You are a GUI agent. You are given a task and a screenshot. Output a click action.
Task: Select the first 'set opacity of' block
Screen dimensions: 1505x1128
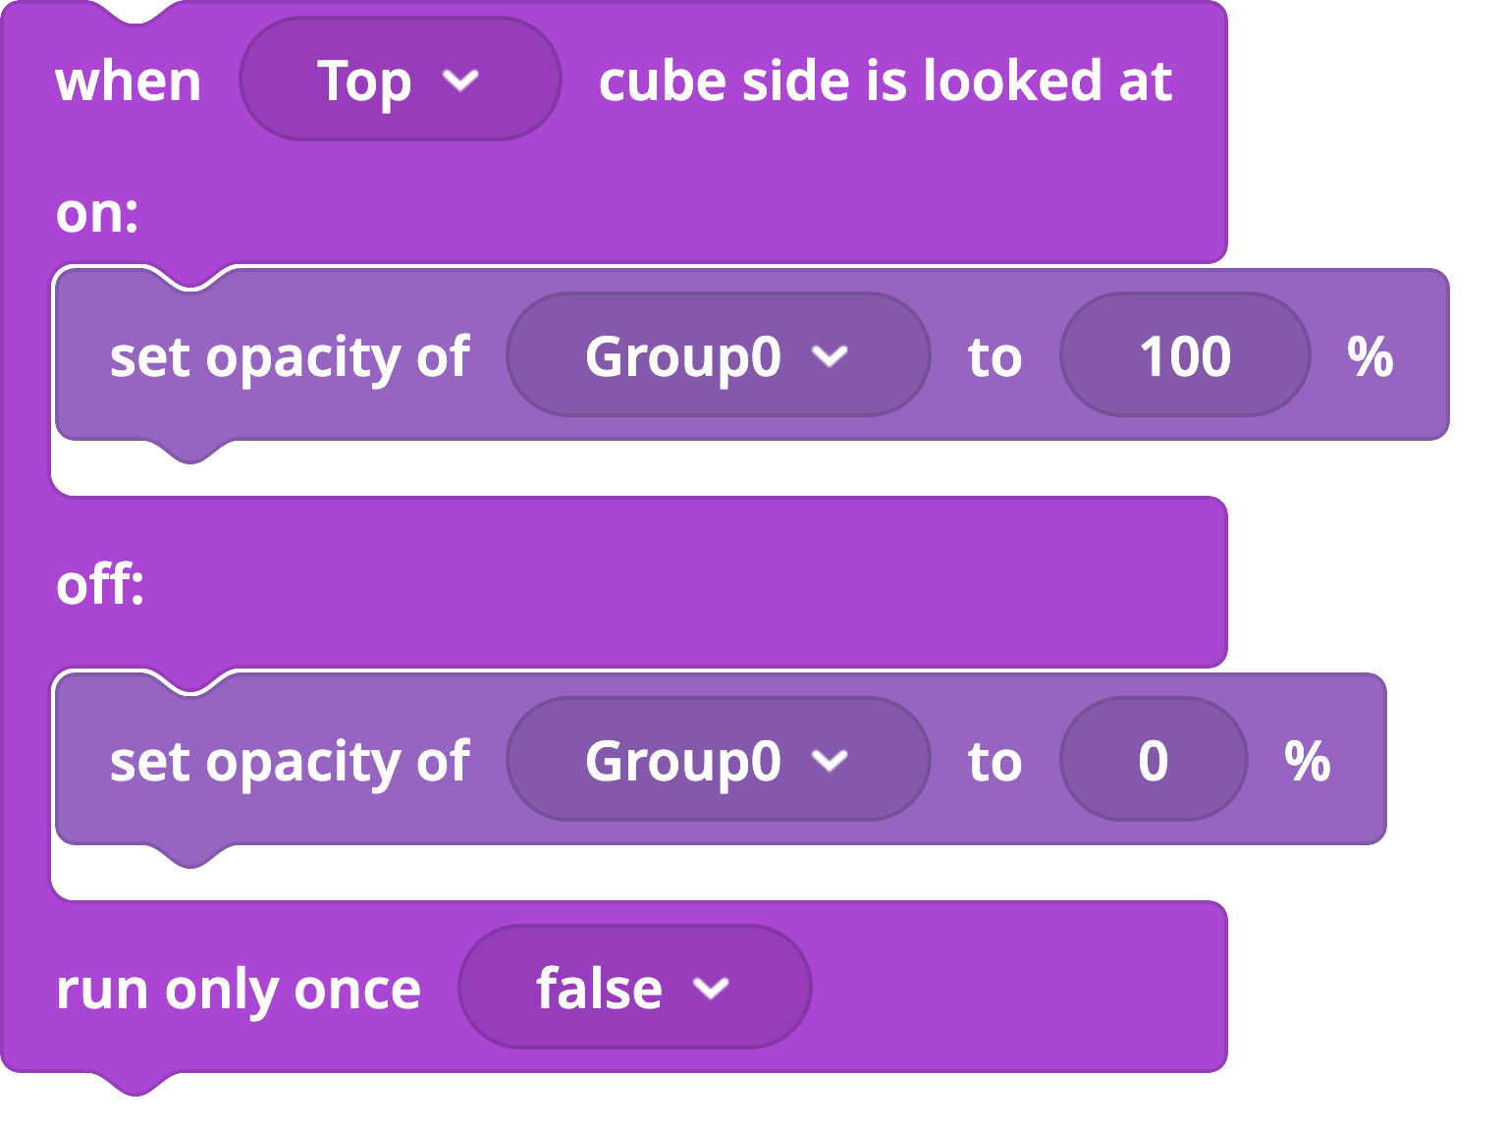[x=752, y=355]
